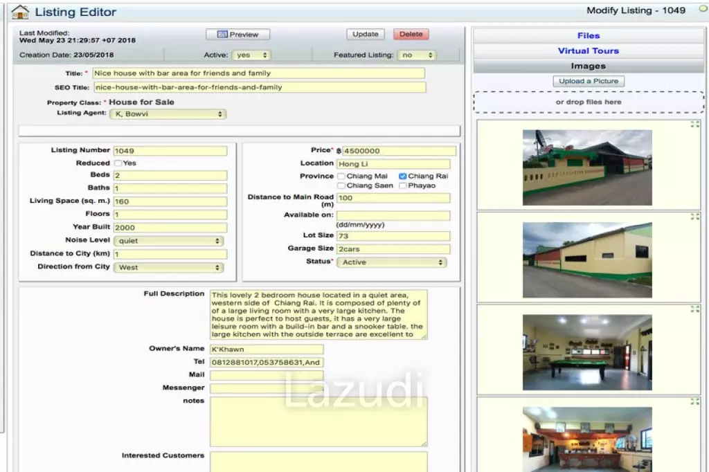Open the Featured Listing dropdown

point(417,55)
